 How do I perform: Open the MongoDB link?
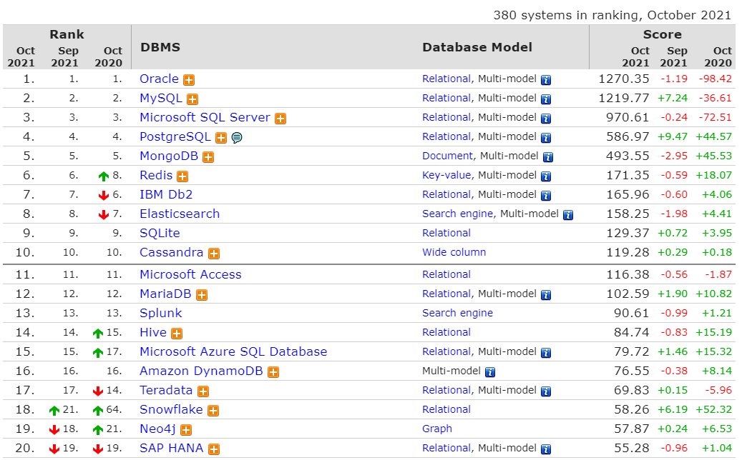pos(169,156)
